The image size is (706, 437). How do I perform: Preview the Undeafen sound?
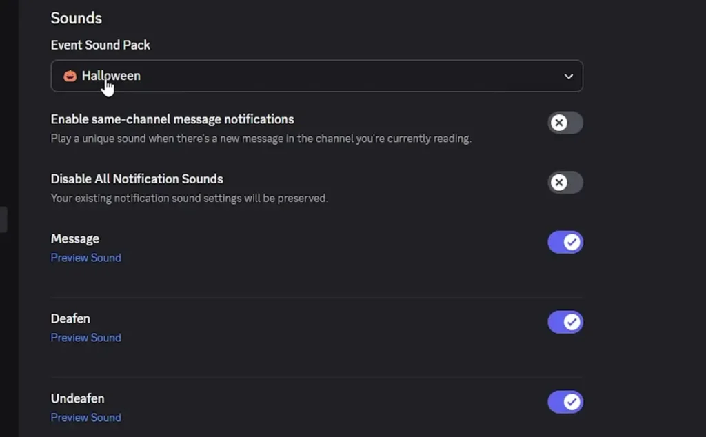(85, 417)
